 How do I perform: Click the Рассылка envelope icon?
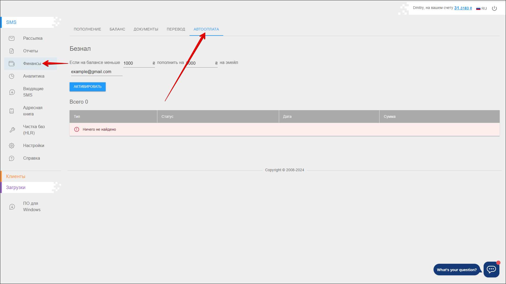[12, 38]
